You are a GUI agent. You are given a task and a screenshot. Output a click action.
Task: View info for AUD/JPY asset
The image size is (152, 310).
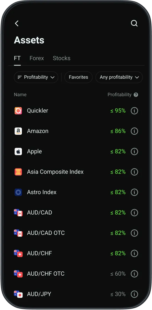[135, 294]
